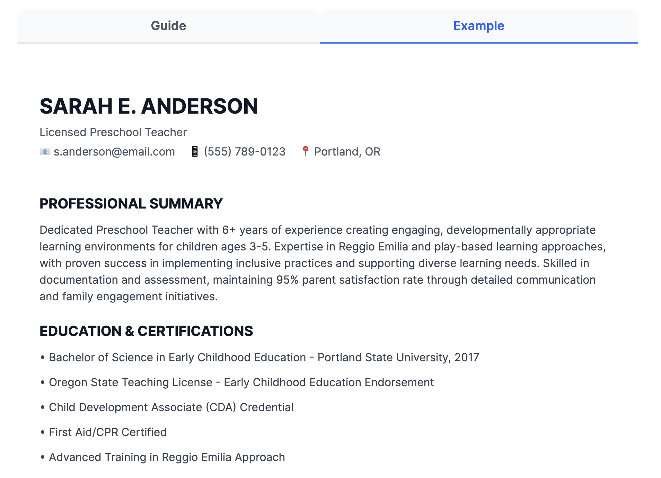Click the horizontal divider below contact info

click(x=327, y=177)
